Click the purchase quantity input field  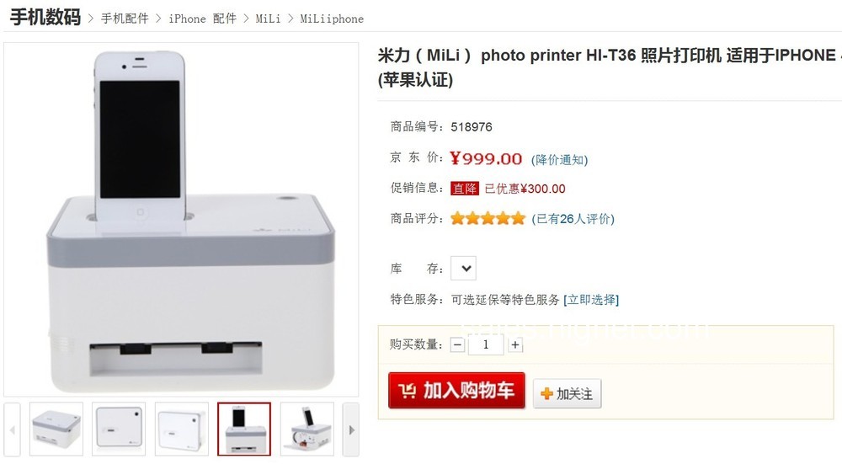[486, 344]
